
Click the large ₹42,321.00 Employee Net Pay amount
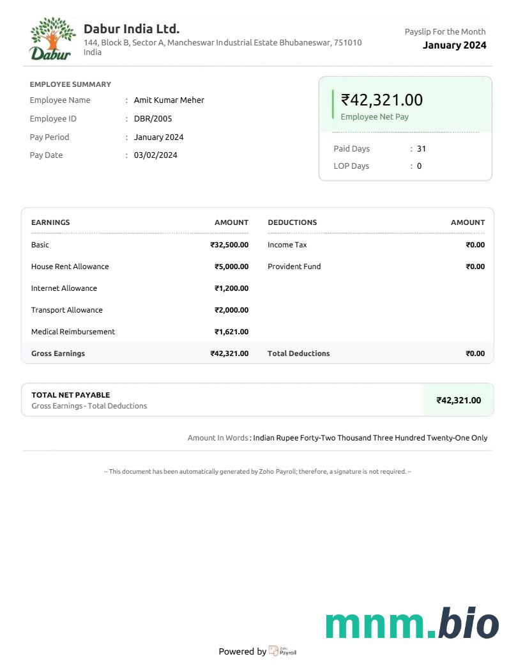click(x=382, y=100)
